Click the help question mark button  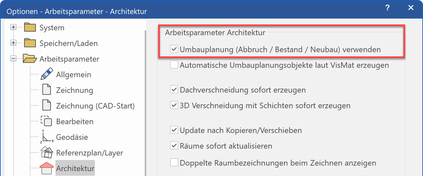387,8
